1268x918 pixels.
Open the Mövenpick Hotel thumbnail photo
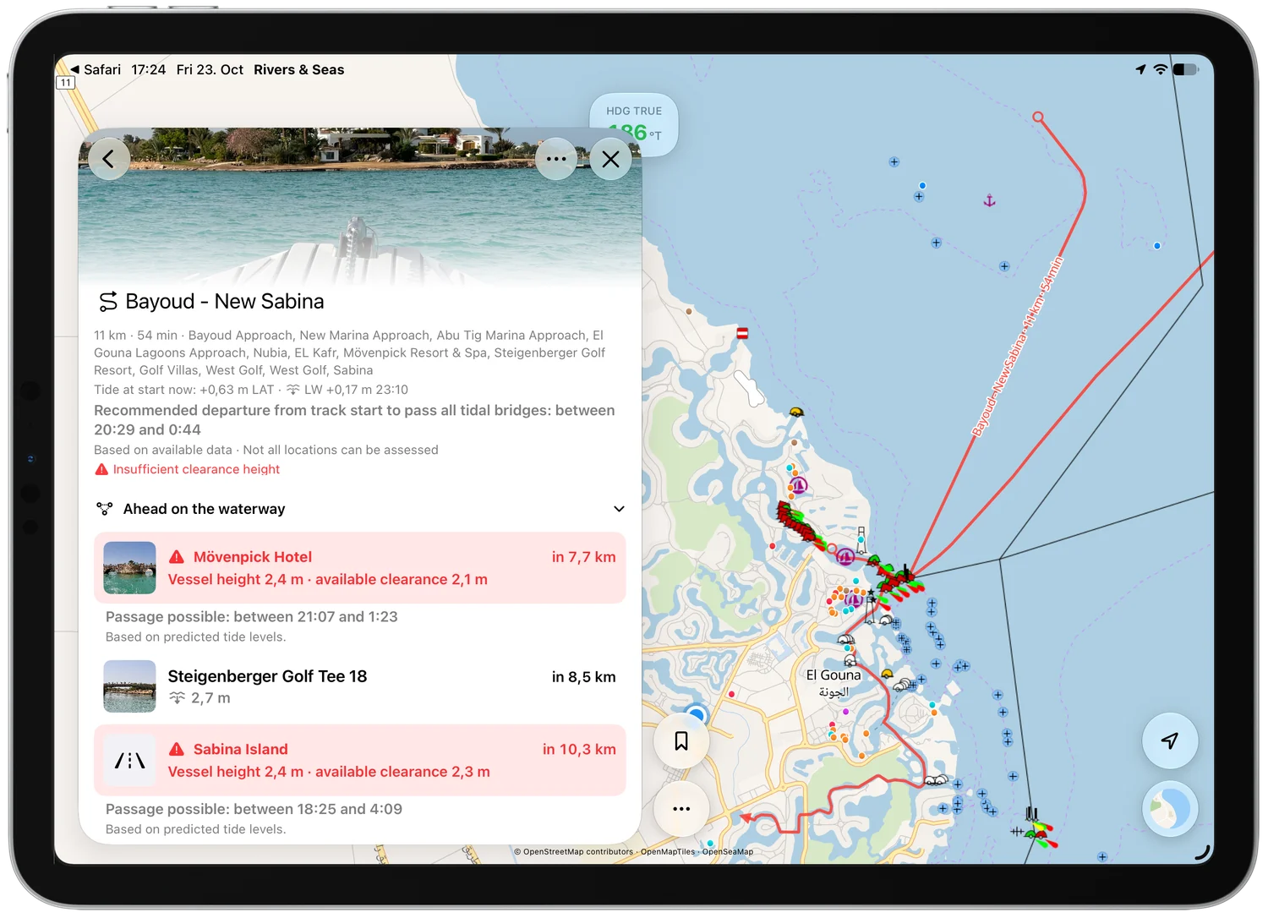129,568
